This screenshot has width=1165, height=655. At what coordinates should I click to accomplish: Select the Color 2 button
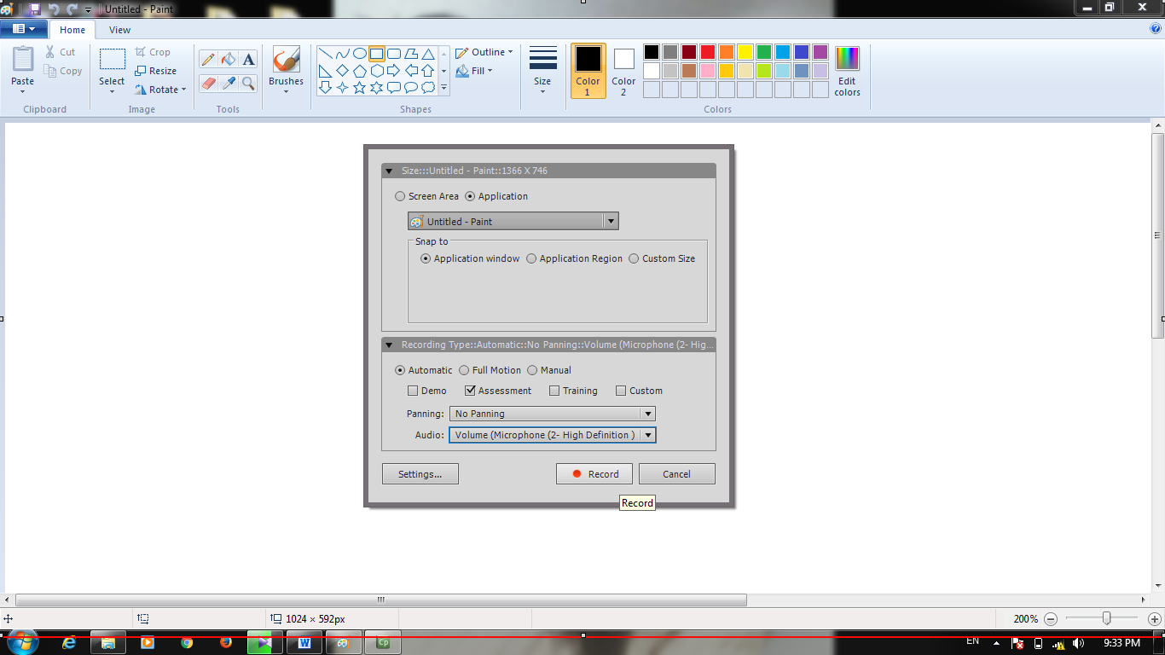623,71
